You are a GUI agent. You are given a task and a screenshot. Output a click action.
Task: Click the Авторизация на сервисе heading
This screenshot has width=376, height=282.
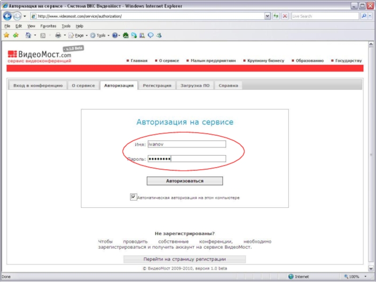(x=185, y=122)
